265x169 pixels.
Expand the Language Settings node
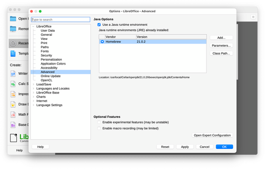[33, 105]
